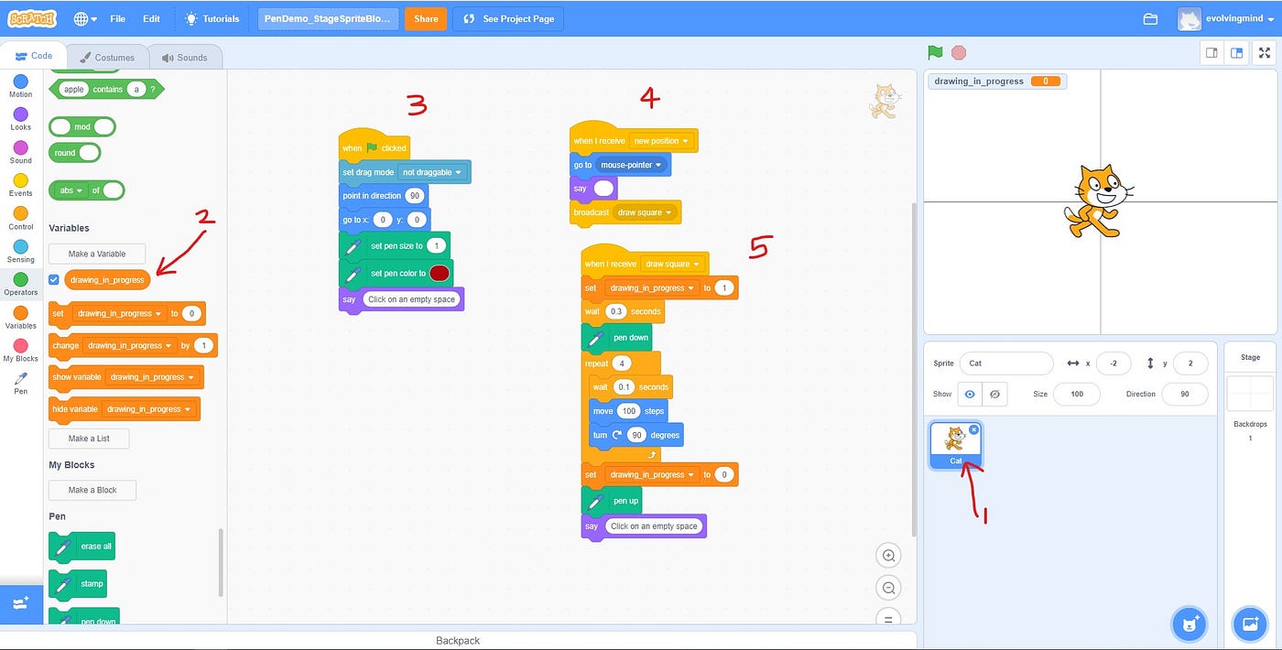Open the Add Sprite button

click(1190, 623)
